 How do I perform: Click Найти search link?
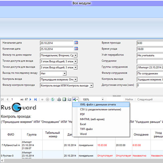[x=129, y=99]
